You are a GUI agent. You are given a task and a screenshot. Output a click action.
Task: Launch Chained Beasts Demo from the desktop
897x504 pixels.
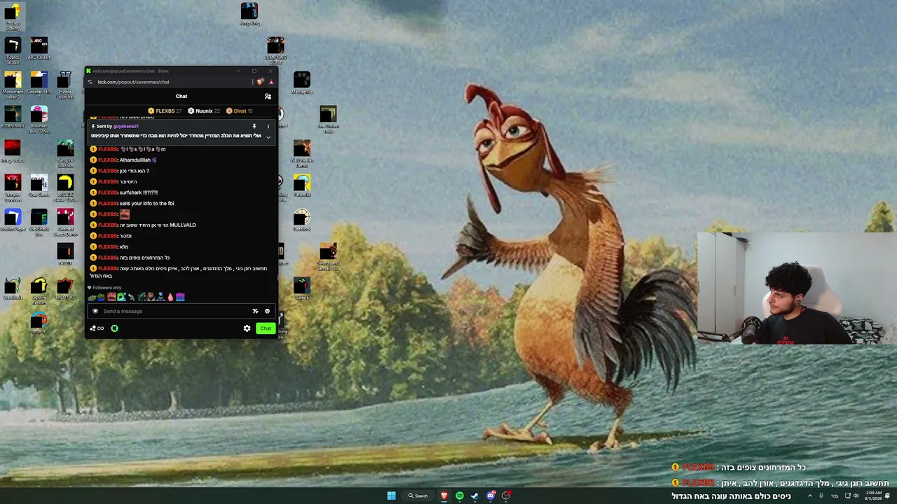pos(65,221)
